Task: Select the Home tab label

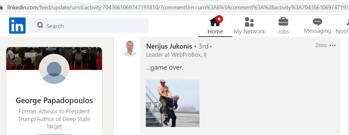Action: pos(215,32)
